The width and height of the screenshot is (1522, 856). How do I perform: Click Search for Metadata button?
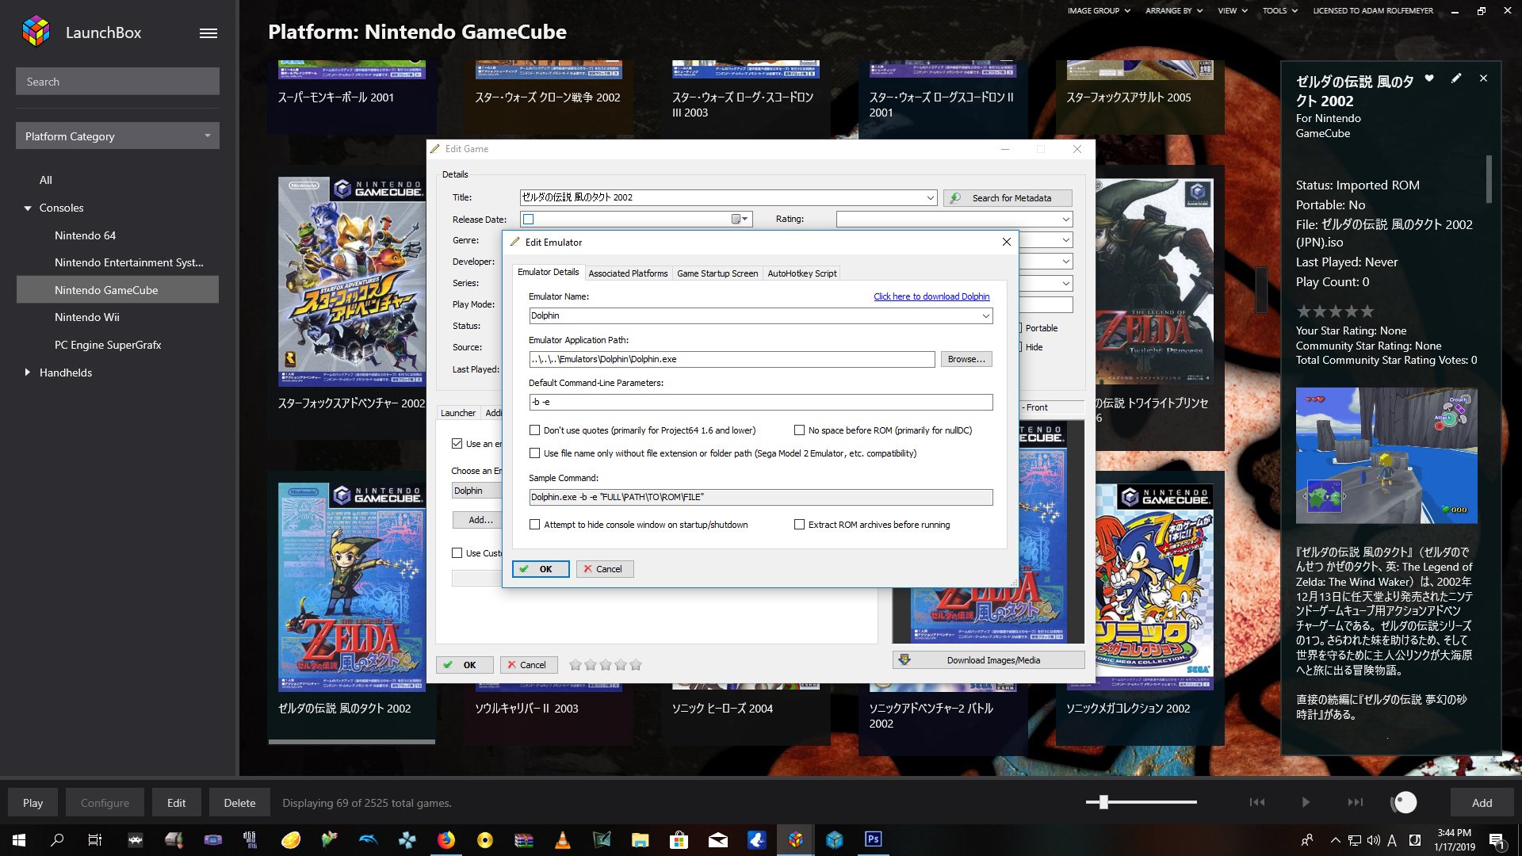[1008, 198]
